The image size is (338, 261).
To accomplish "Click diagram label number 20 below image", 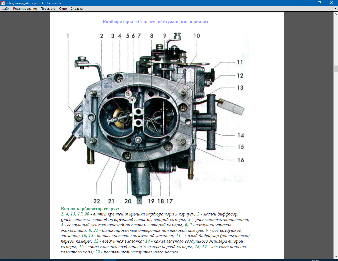I will (128, 201).
